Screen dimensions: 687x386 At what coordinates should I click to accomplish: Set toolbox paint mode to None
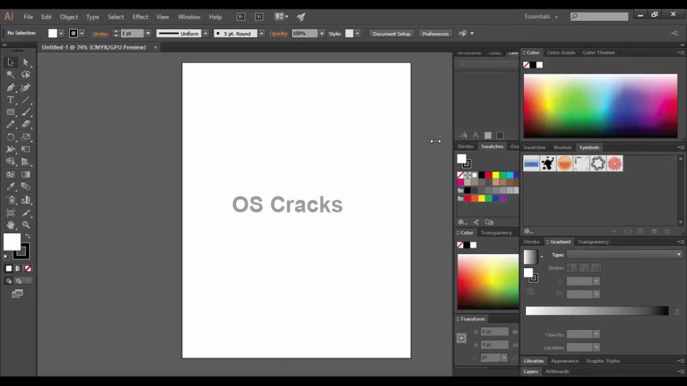pyautogui.click(x=28, y=269)
